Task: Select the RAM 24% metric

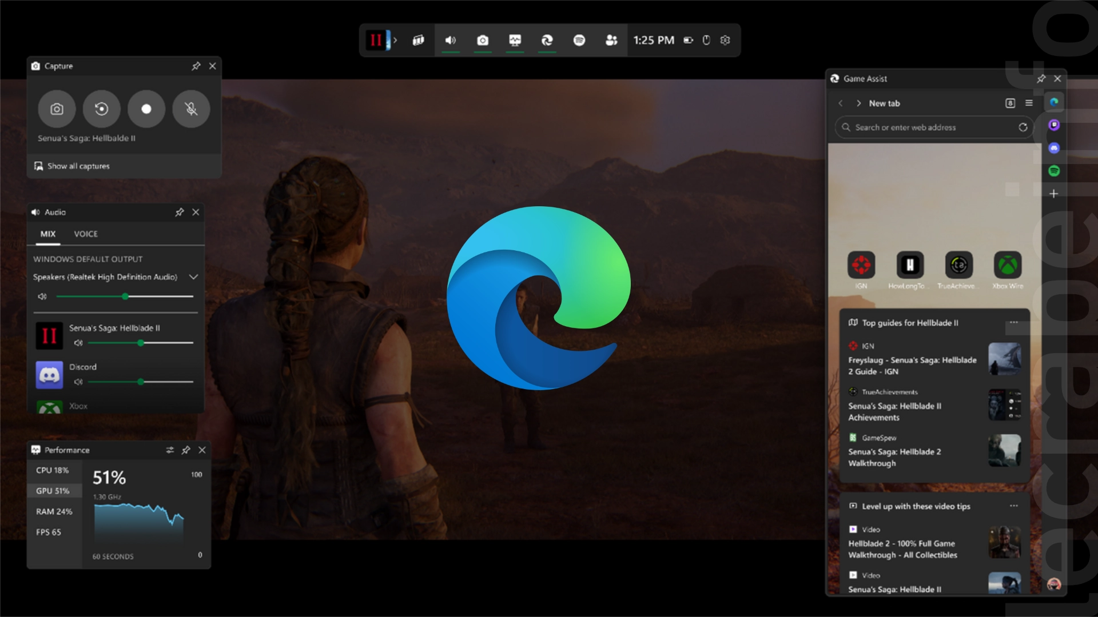Action: point(54,511)
